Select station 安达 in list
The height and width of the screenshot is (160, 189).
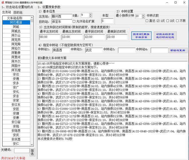pyautogui.click(x=16, y=74)
